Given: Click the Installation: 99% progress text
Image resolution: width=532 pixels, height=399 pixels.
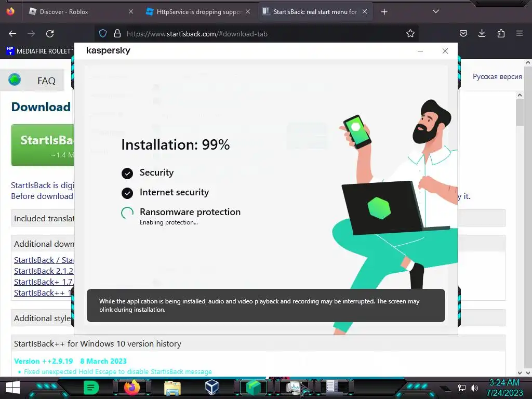Looking at the screenshot, I should 176,145.
